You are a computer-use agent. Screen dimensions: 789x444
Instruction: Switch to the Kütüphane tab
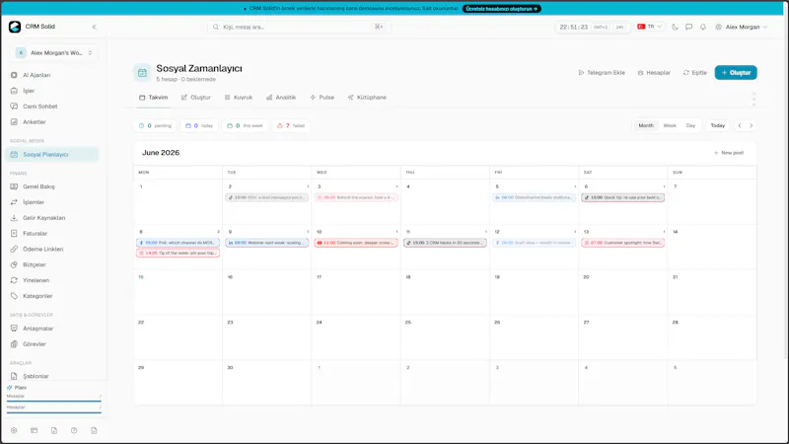(x=367, y=97)
